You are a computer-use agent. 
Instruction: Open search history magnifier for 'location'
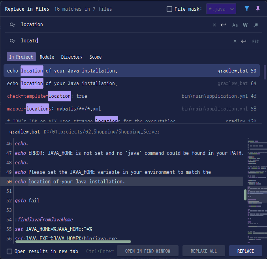click(x=12, y=25)
